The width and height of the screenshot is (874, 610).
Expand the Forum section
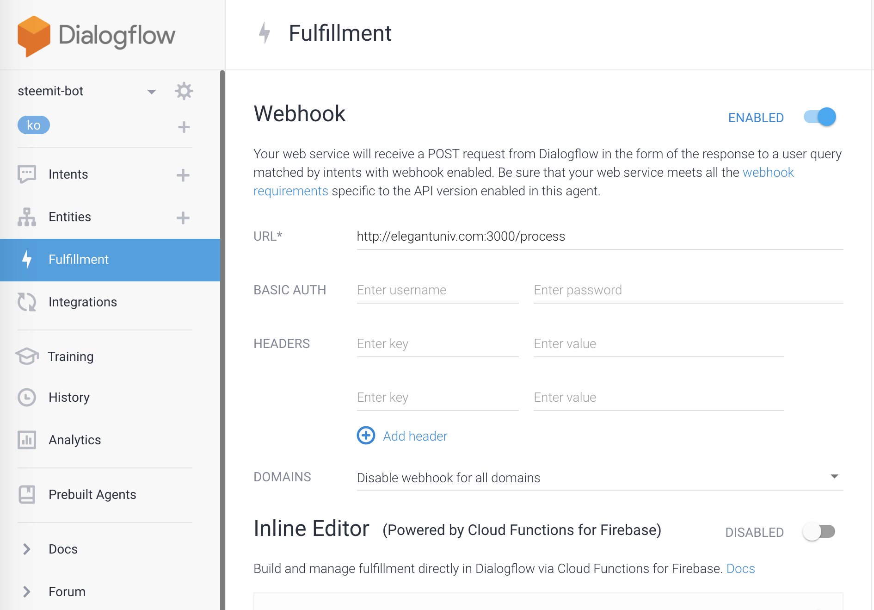click(x=27, y=591)
